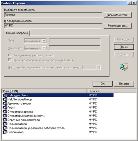The width and height of the screenshot is (138, 141).
Task: Switch to the Общие запросы tab
Action: 17,33
